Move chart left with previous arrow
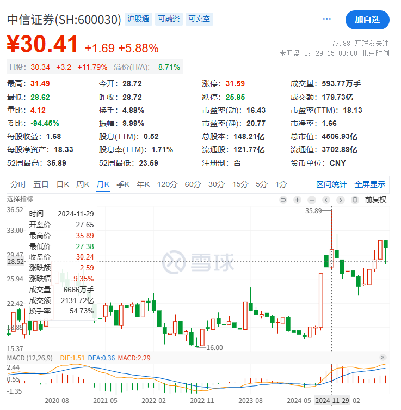 [x=326, y=200]
